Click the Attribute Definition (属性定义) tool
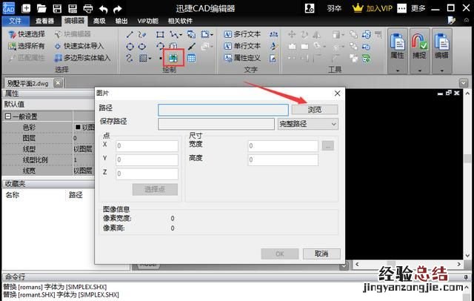Viewport: 474px width, 301px height. tap(241, 57)
